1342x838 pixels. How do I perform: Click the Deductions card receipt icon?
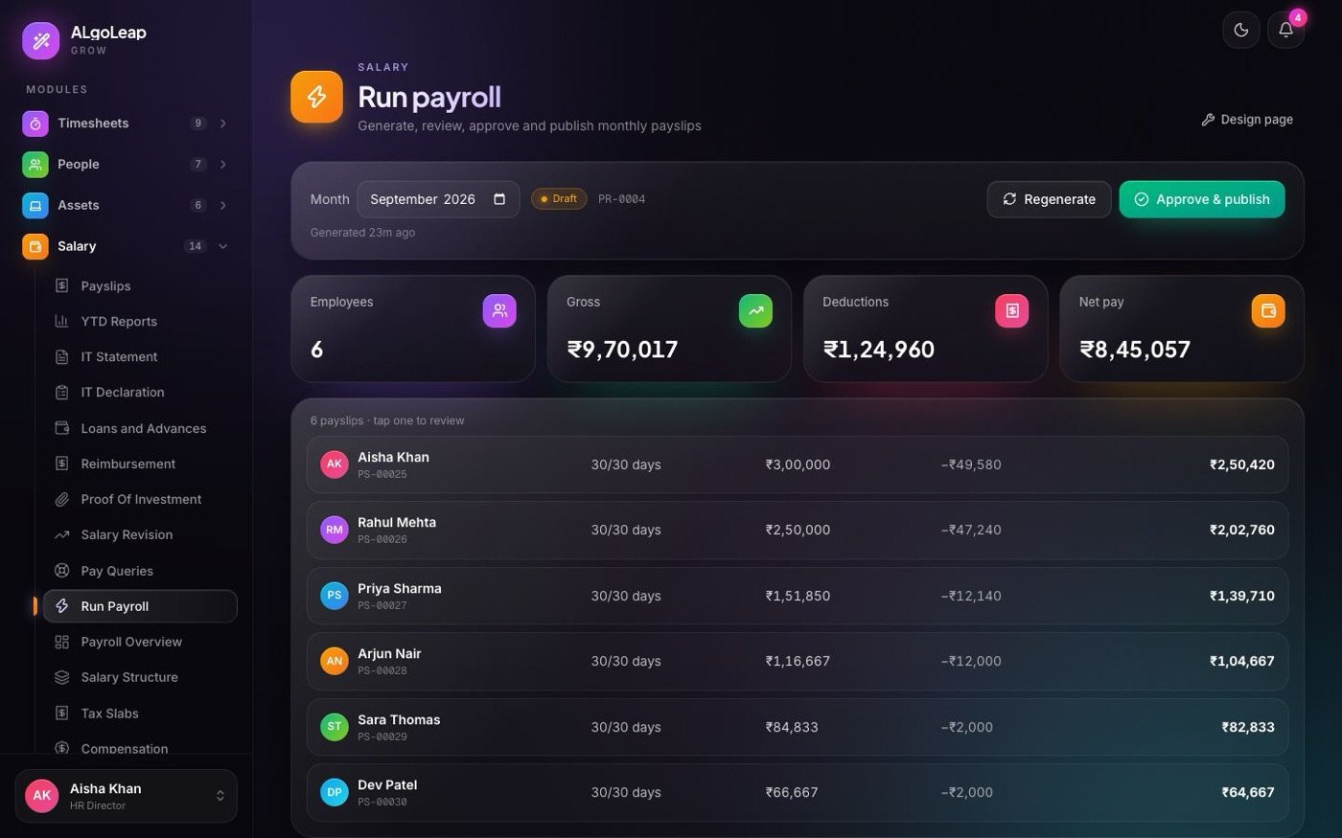(x=1012, y=310)
